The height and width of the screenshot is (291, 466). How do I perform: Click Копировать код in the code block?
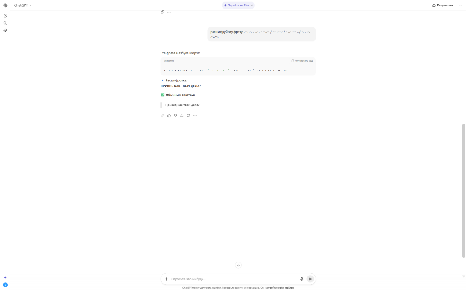pyautogui.click(x=302, y=61)
